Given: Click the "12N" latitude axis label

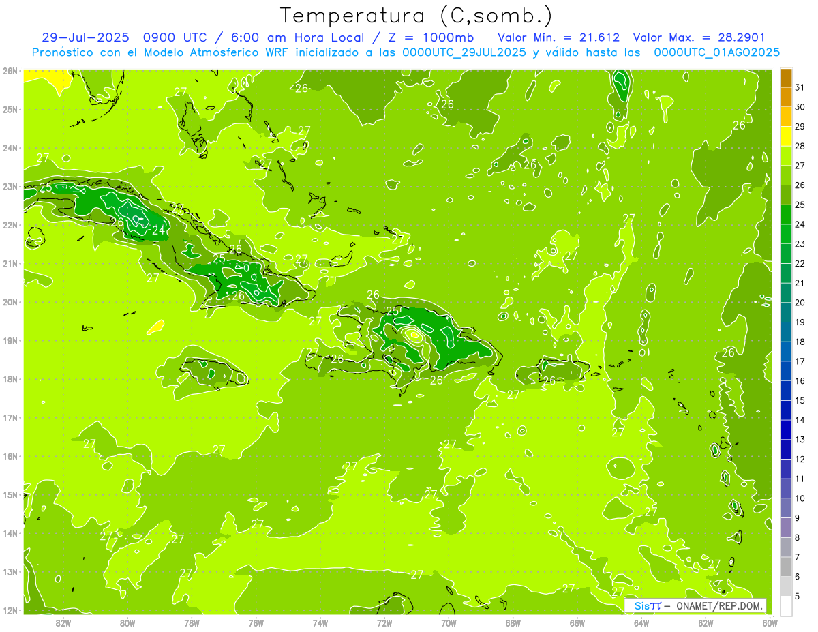Looking at the screenshot, I should point(10,610).
